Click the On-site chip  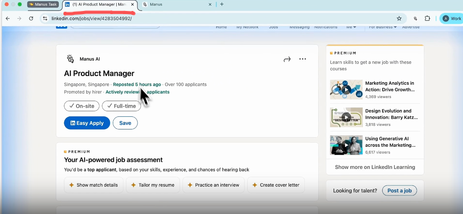point(82,106)
